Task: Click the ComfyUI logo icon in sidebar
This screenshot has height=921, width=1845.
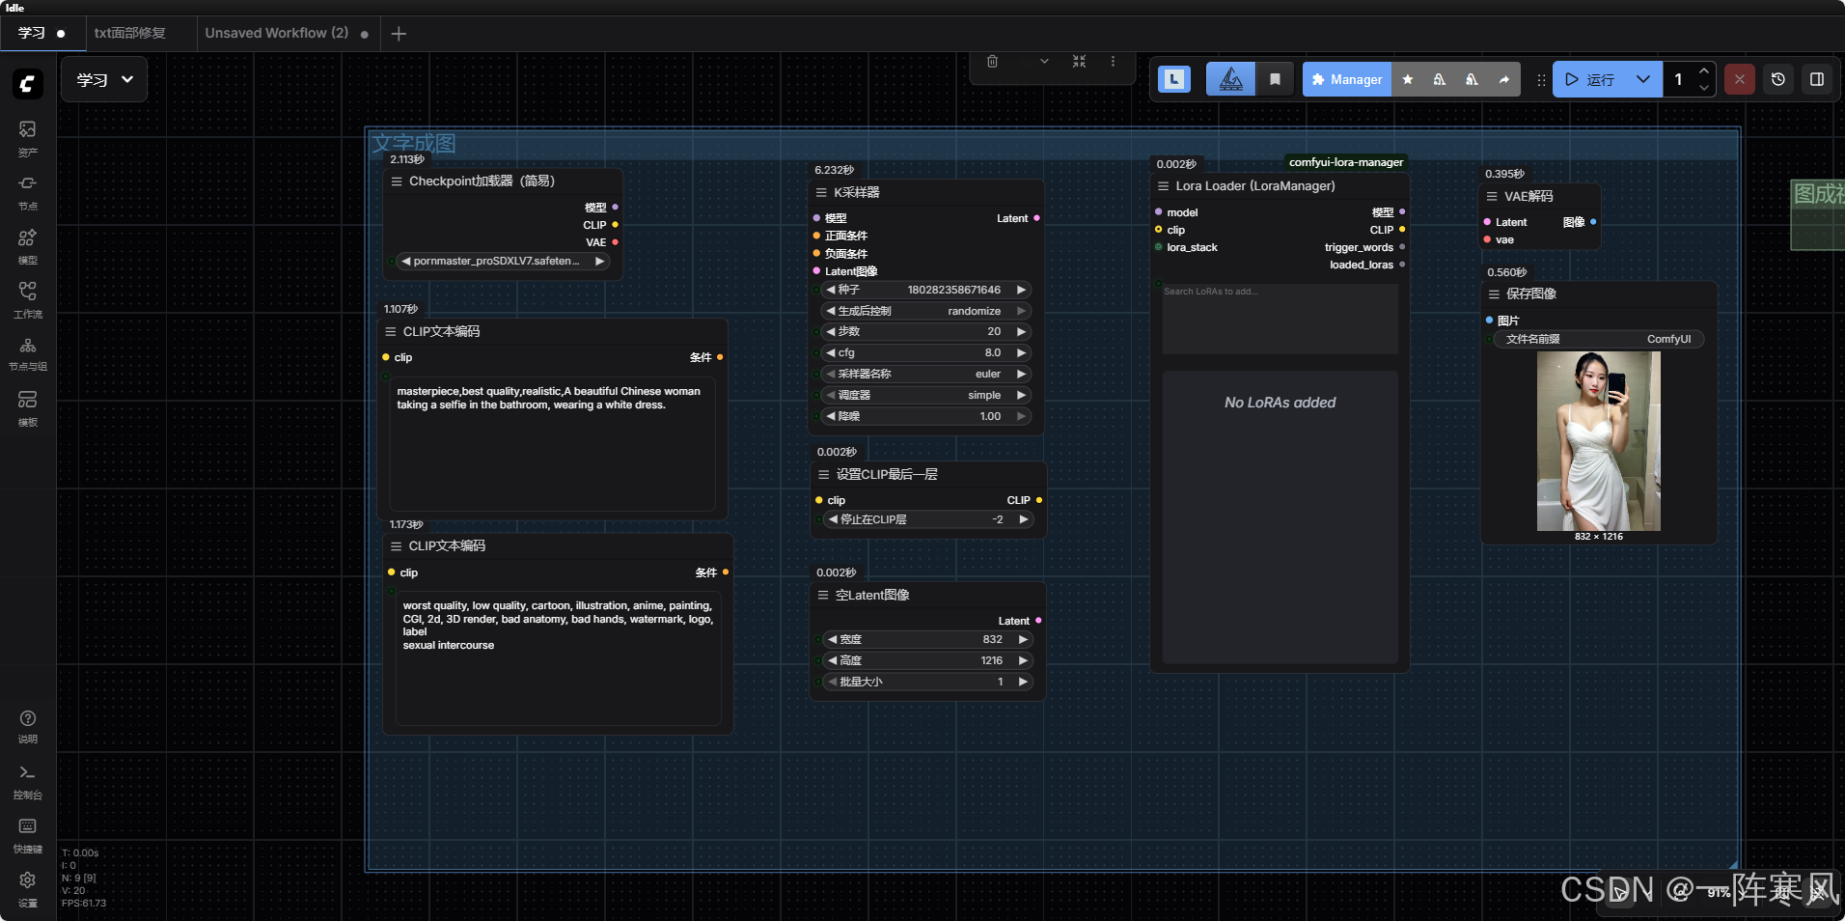Action: click(x=28, y=84)
